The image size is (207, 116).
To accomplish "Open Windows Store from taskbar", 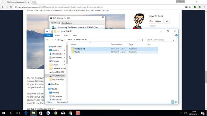I will pos(41,113).
